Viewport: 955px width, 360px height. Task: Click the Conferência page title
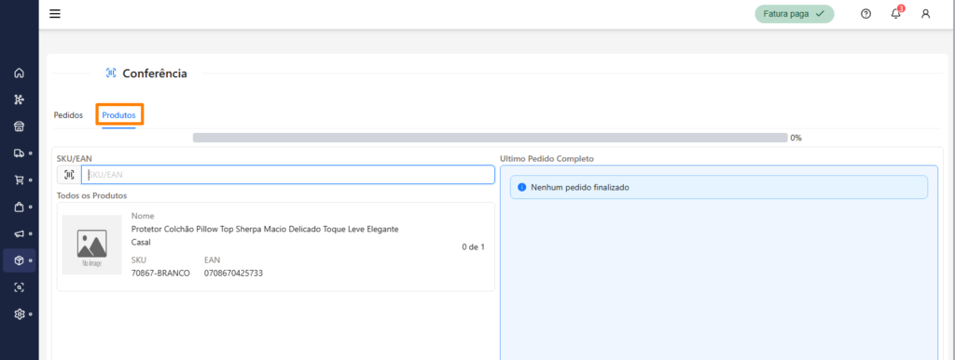coord(155,73)
